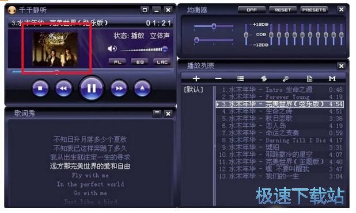Screen dimensions: 356x213
Task: Minimize the main player window
Action: 157,10
